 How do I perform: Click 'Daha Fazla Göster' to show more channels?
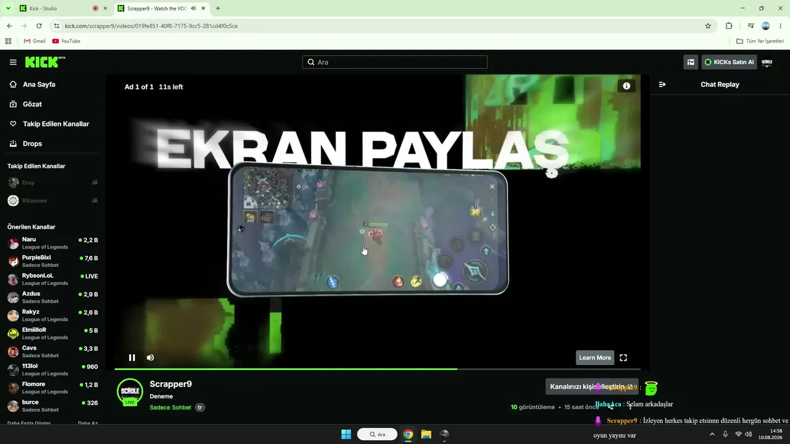pos(29,423)
